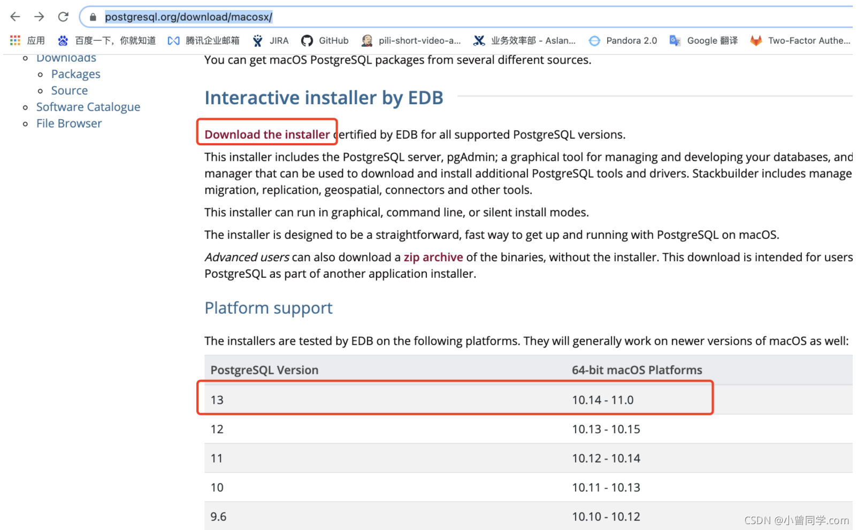Screen dimensions: 857x530
Task: Select the version 9.6 table cell
Action: [x=218, y=517]
